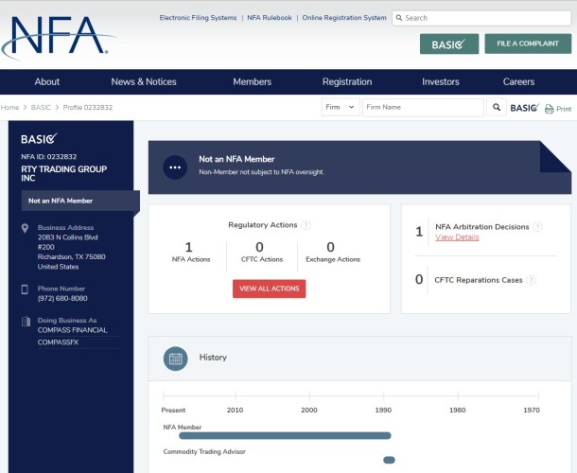Click the NFA Arbitration Decisions help icon
The height and width of the screenshot is (473, 577).
click(x=537, y=227)
